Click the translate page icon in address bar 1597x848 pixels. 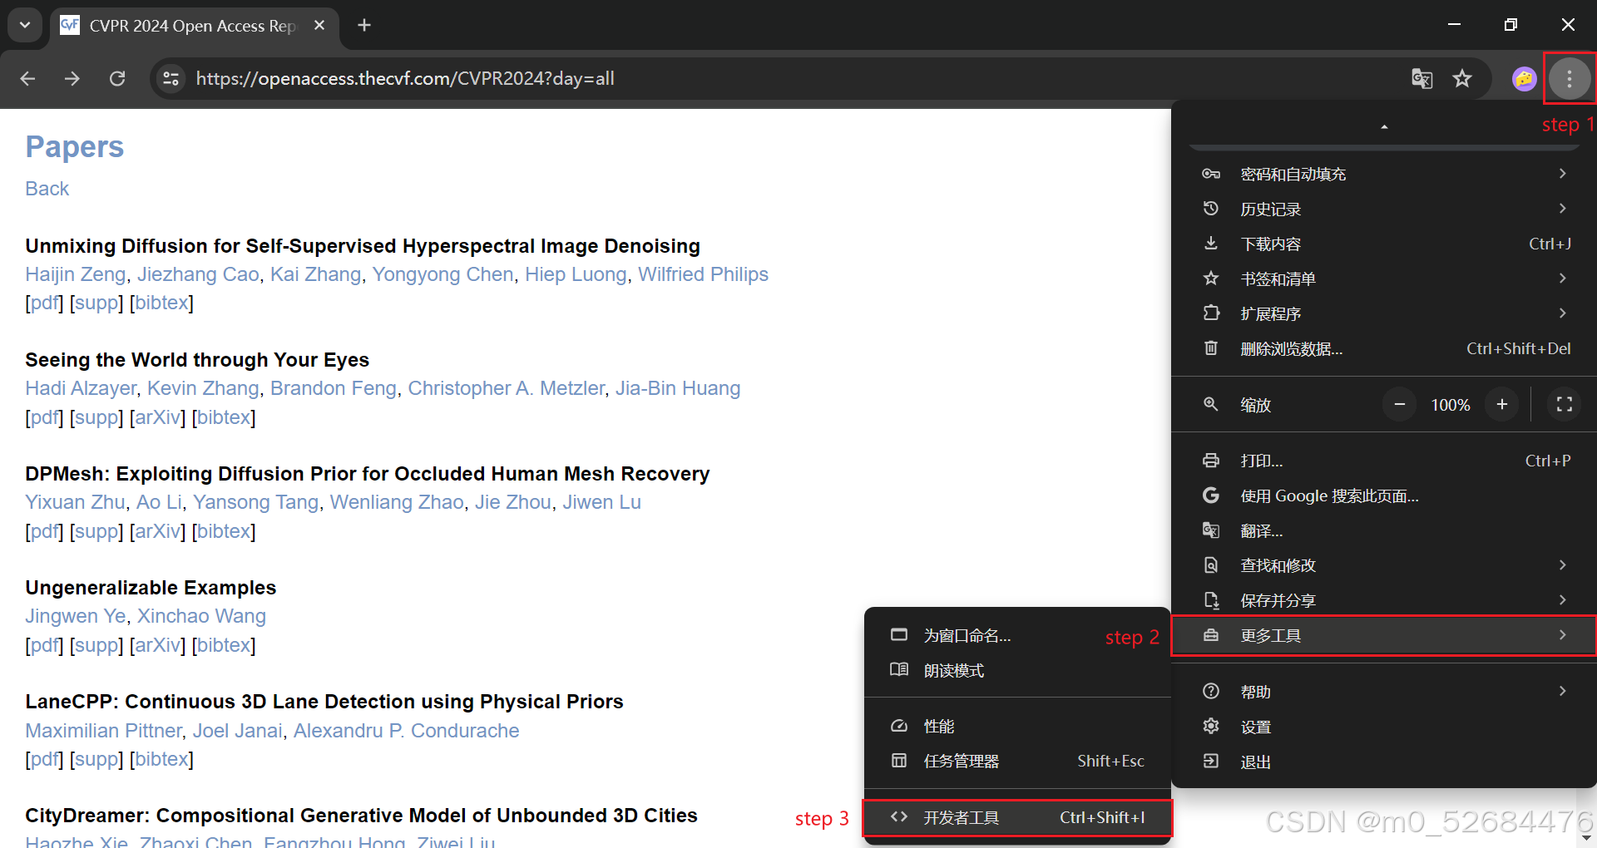(x=1422, y=79)
